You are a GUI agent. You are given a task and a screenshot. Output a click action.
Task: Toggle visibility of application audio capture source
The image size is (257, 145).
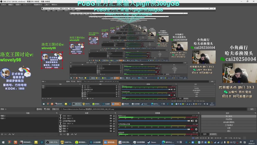(x=111, y=121)
